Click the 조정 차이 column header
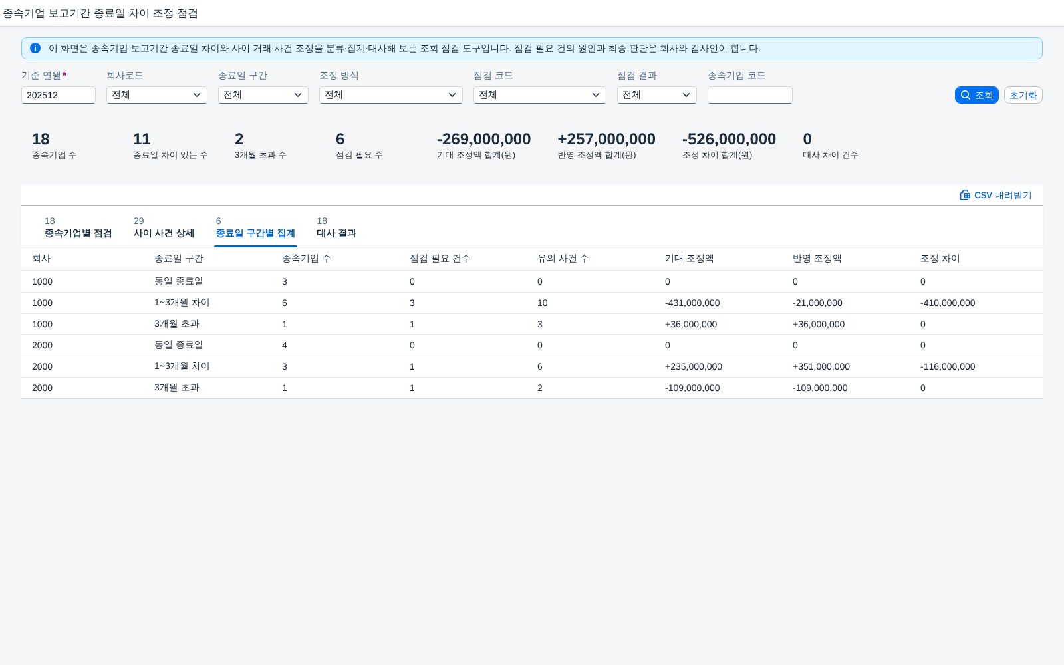 click(940, 259)
